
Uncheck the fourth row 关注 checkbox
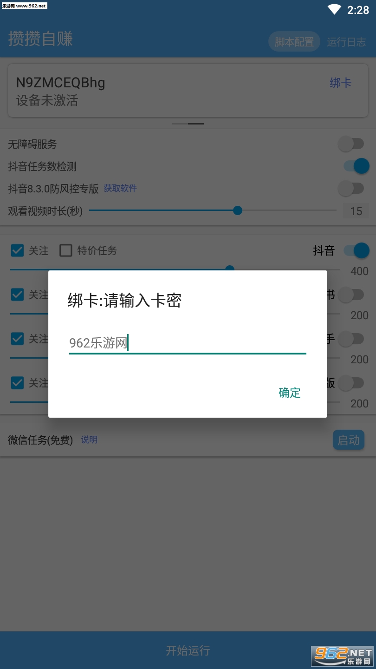(x=17, y=383)
